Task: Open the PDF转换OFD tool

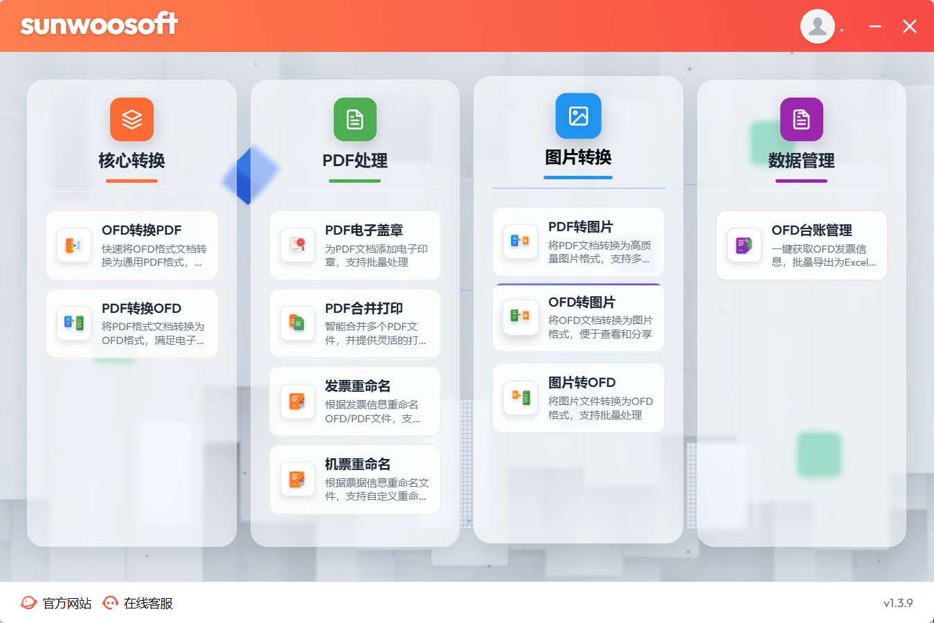Action: pos(132,323)
